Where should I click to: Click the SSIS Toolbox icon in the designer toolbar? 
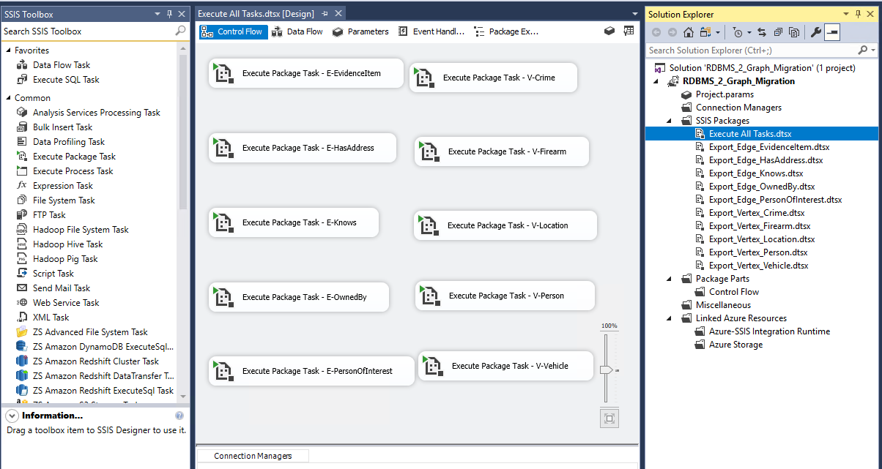[609, 31]
